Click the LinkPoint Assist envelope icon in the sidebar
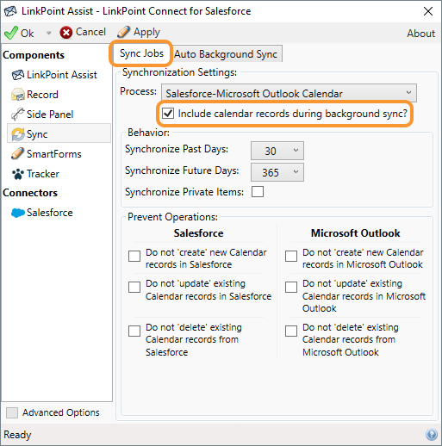442x446 pixels. (x=18, y=75)
